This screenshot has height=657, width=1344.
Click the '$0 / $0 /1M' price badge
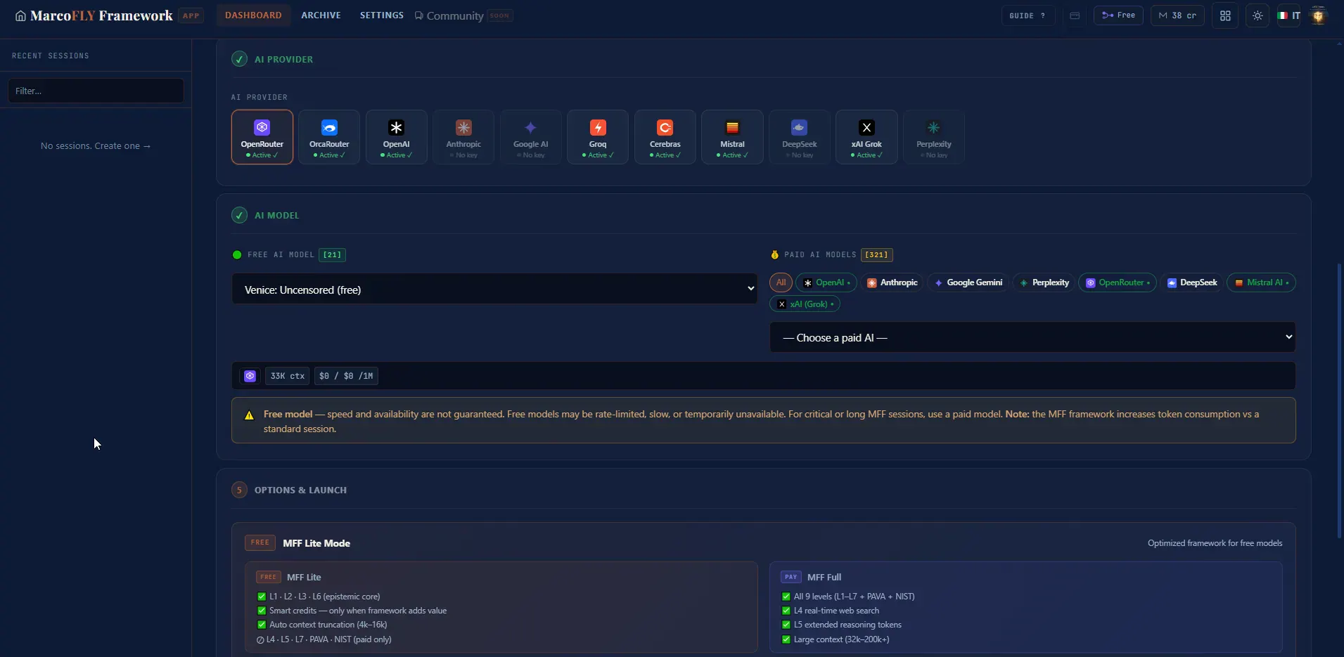(x=346, y=376)
